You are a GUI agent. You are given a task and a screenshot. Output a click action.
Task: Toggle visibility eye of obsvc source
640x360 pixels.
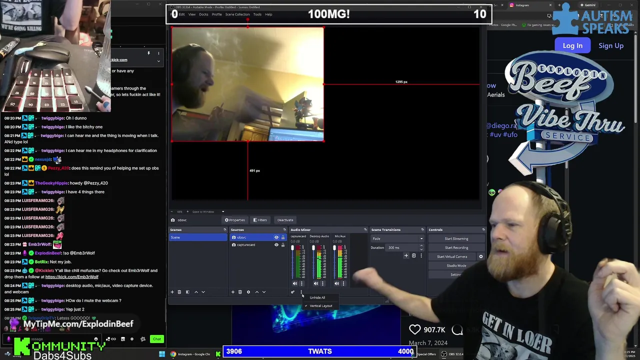276,237
